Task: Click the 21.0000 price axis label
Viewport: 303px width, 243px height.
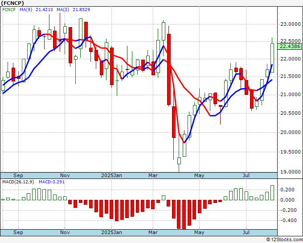Action: click(x=290, y=95)
